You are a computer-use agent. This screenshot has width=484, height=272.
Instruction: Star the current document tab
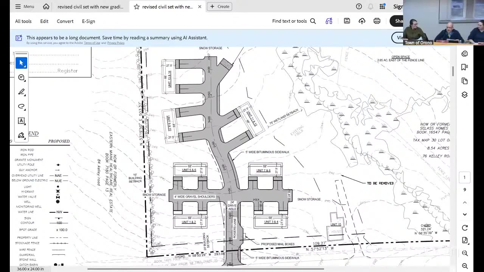(x=137, y=6)
